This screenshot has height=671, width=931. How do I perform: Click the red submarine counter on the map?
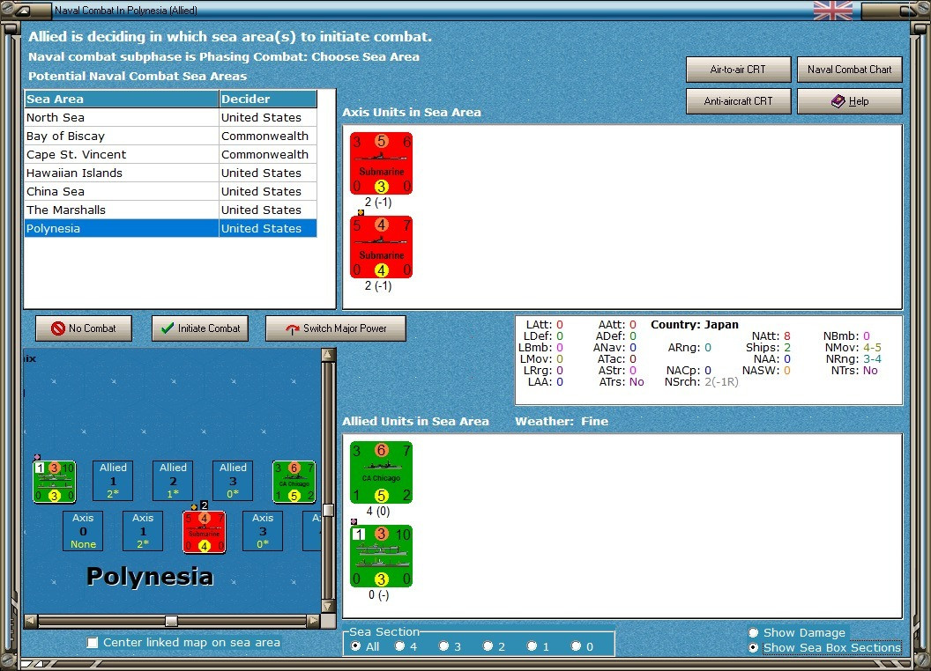(x=205, y=532)
